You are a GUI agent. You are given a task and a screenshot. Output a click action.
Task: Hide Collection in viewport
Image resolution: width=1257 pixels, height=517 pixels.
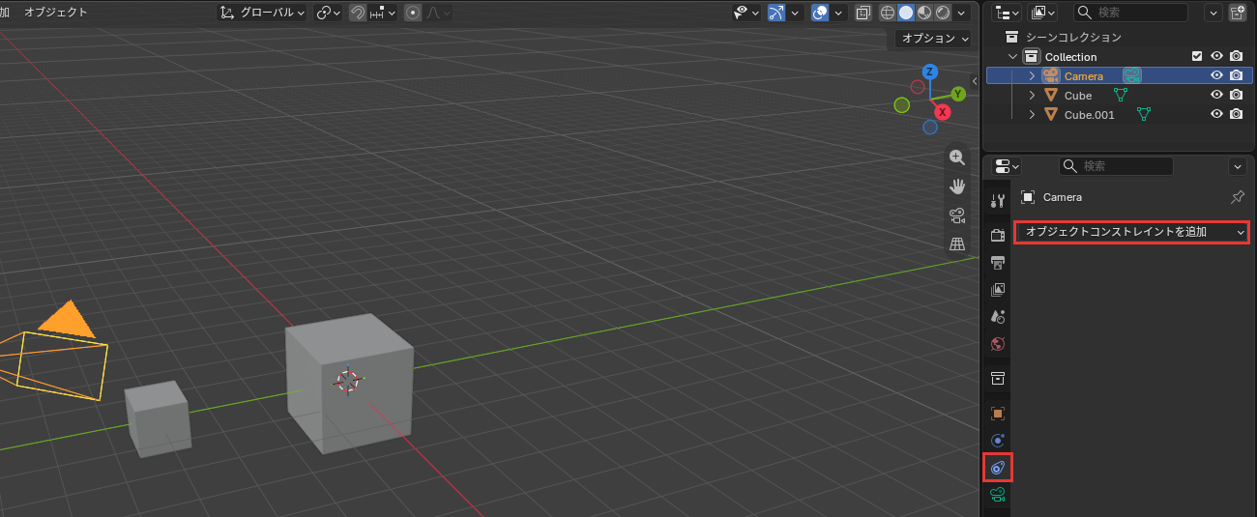tap(1217, 56)
